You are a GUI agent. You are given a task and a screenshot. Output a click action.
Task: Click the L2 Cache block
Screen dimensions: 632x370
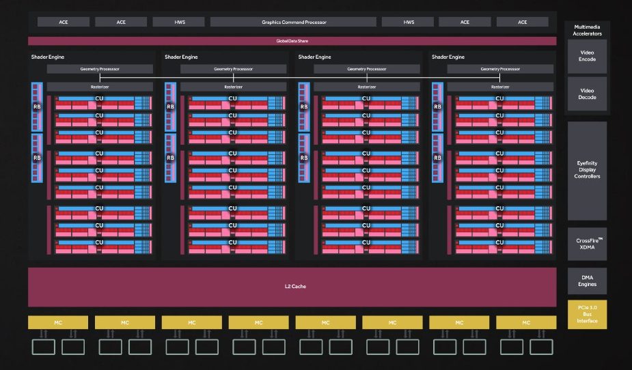tap(292, 286)
